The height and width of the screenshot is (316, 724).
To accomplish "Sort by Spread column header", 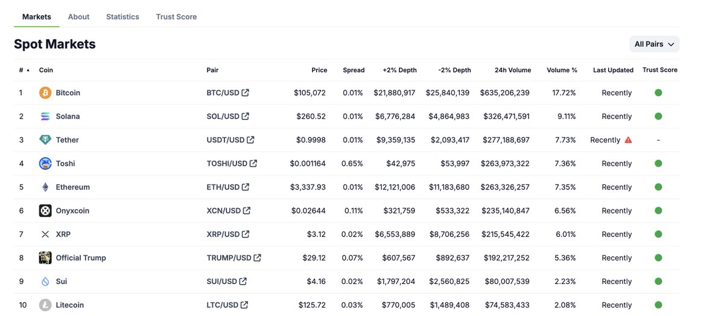I will 354,70.
